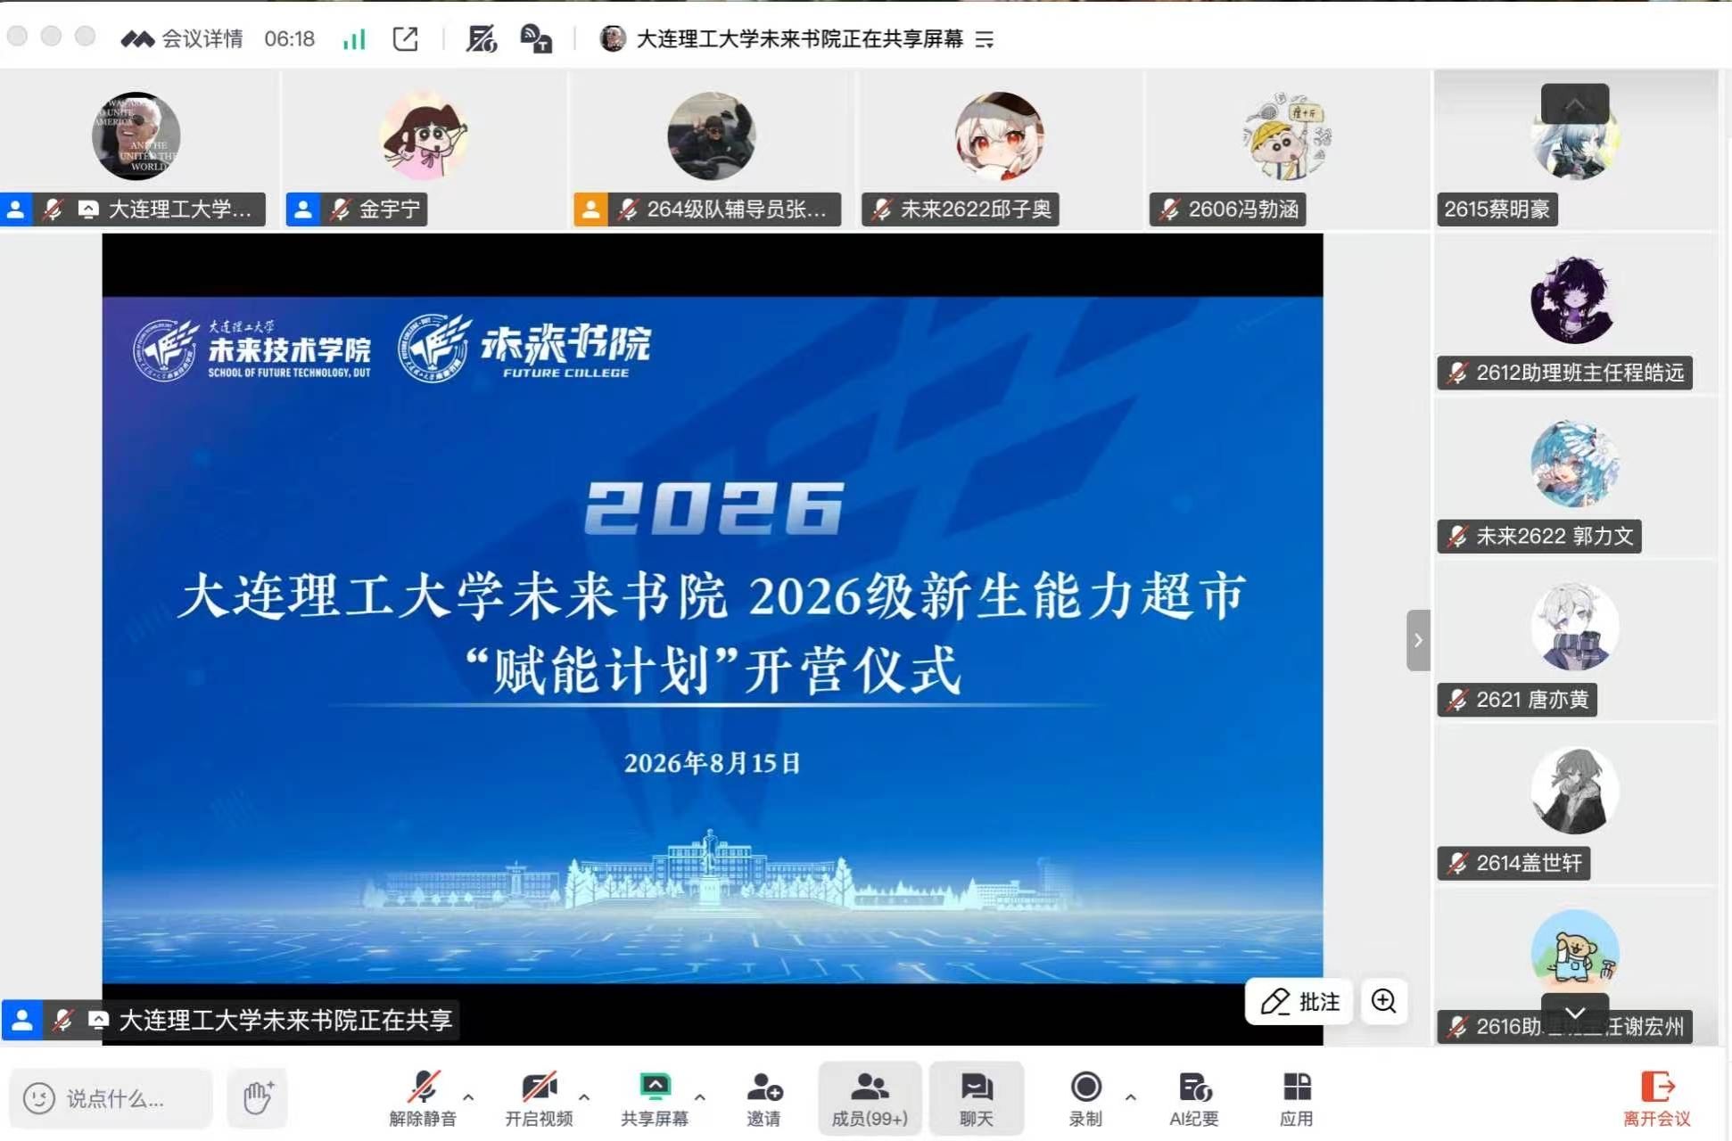Click the name label 未来2622邱子奥
Screen dimensions: 1732x1141
[976, 209]
